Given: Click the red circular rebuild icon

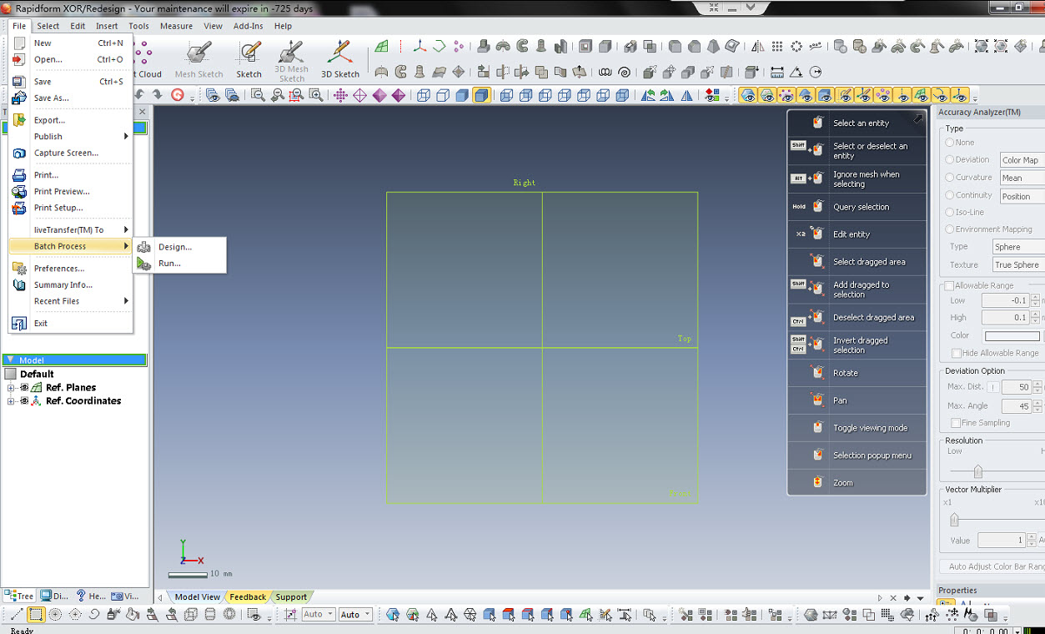Looking at the screenshot, I should (x=177, y=95).
